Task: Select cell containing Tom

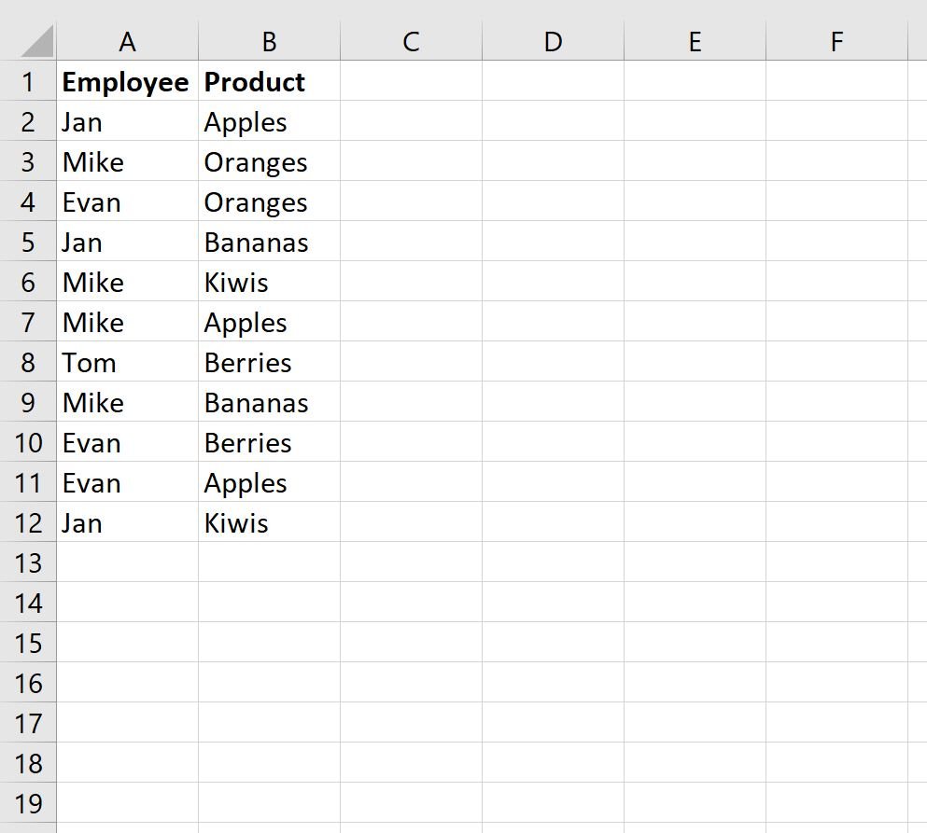Action: [127, 362]
